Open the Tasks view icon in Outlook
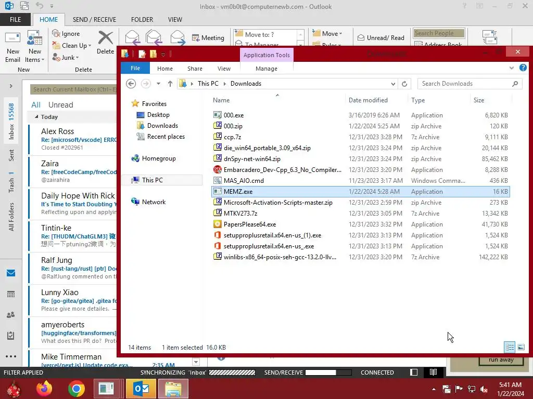Image resolution: width=533 pixels, height=399 pixels. pyautogui.click(x=11, y=336)
